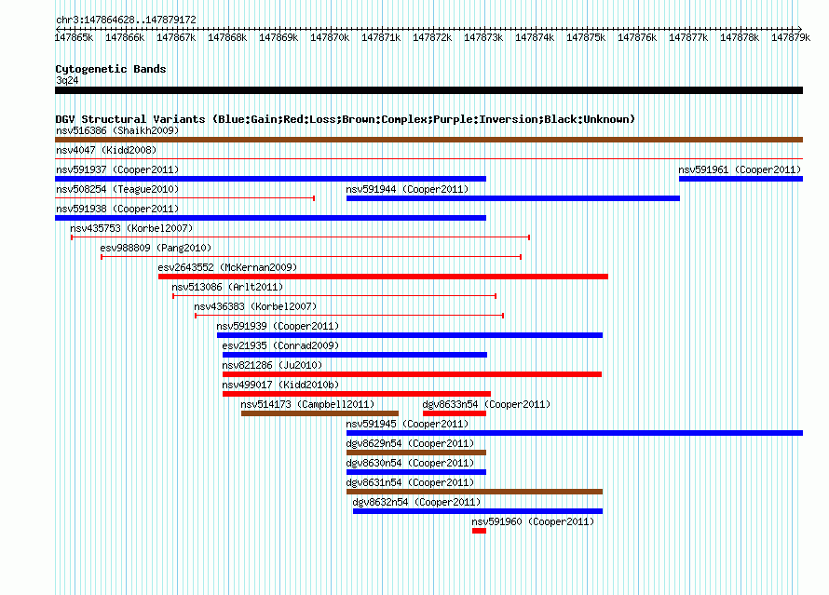Select the black 3q24 cytogenetic band bar

[428, 90]
